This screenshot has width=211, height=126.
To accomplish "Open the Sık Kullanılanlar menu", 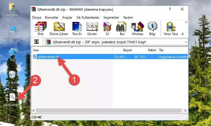I will (x=88, y=18).
